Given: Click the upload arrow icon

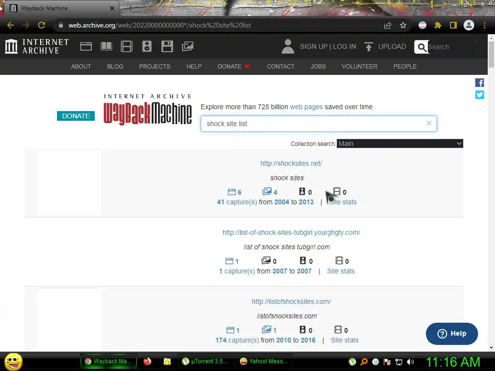Looking at the screenshot, I should 368,46.
